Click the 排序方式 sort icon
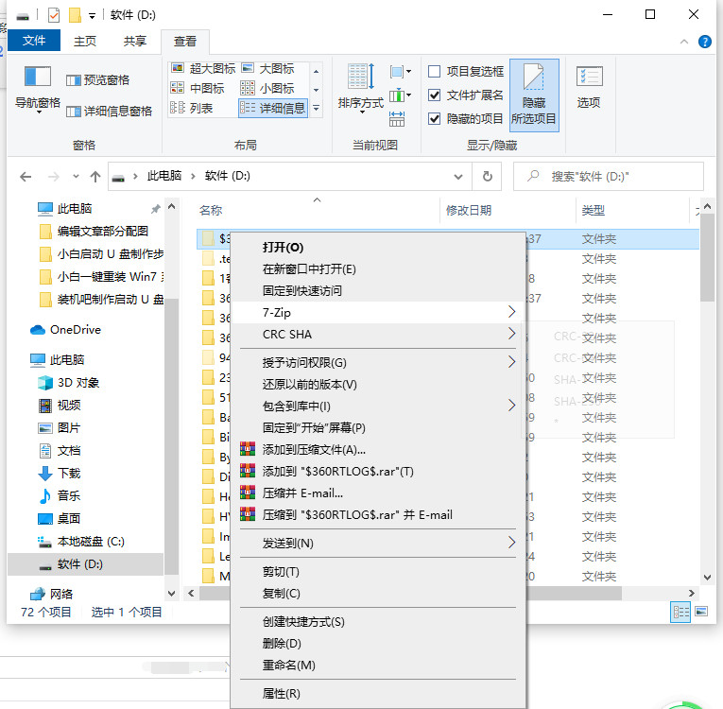 click(x=360, y=78)
